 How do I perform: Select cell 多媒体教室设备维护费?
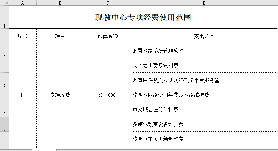click(204, 124)
